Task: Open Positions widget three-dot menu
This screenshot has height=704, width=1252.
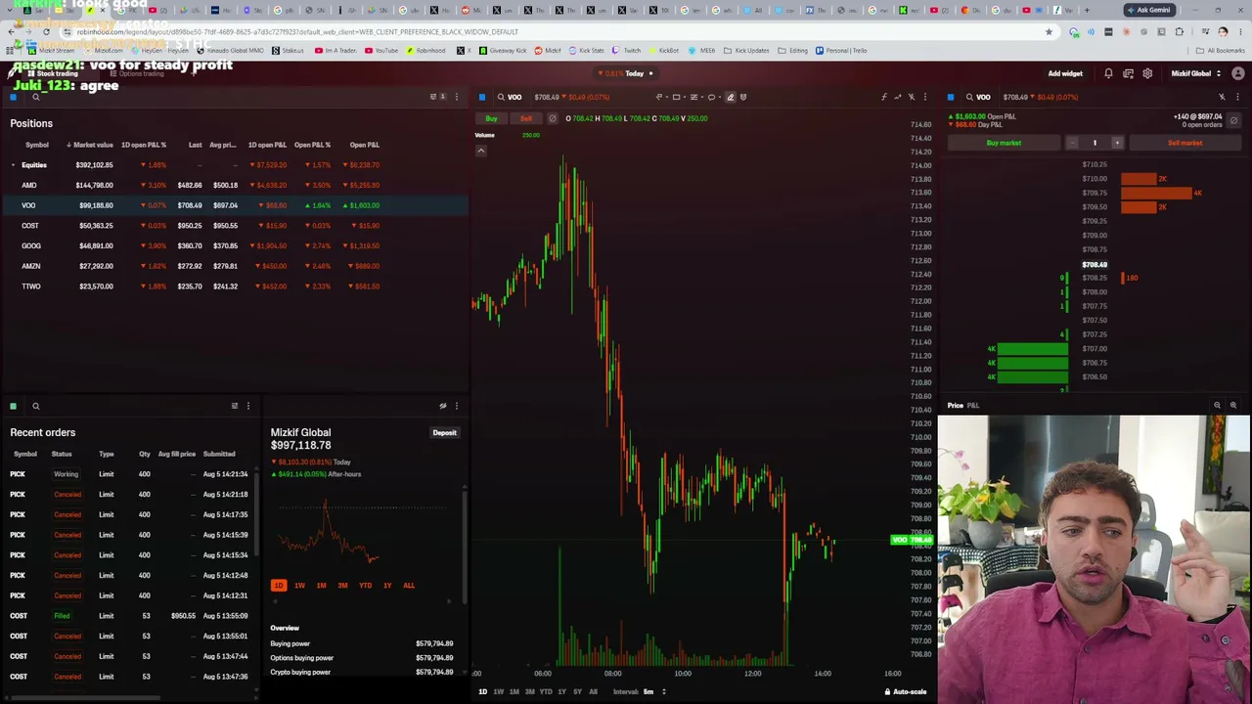Action: [x=456, y=97]
